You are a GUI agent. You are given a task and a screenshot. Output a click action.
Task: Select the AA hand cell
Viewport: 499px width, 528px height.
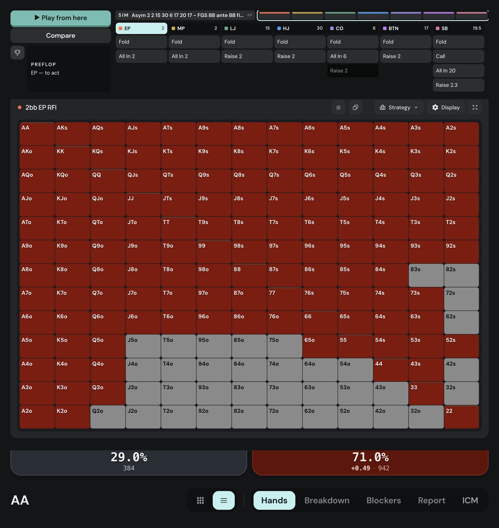click(x=37, y=133)
